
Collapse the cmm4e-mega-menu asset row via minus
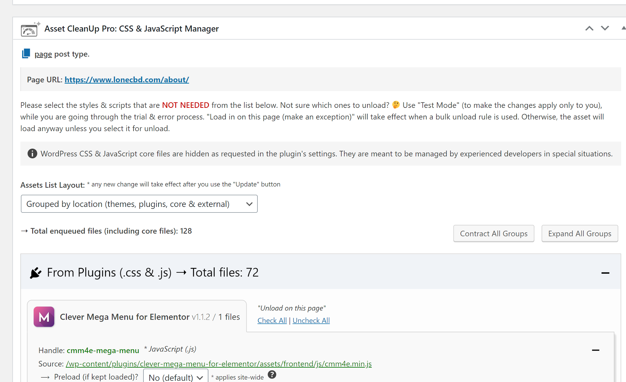click(595, 350)
